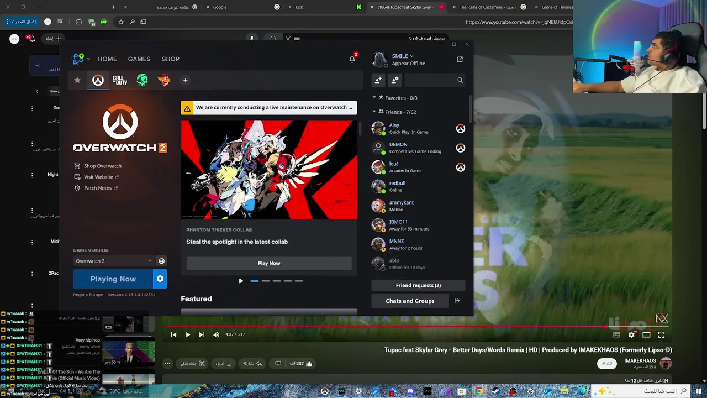The width and height of the screenshot is (707, 398).
Task: Select the Sea of Thieves skull icon
Action: pos(142,80)
